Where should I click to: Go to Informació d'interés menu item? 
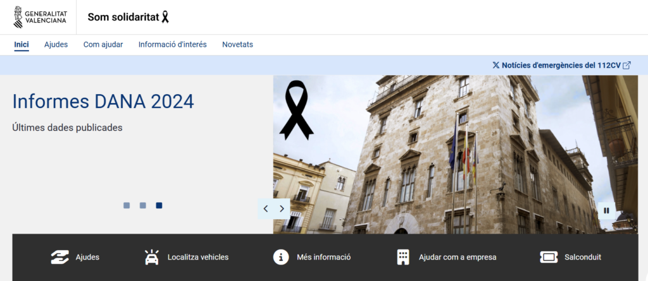point(172,44)
